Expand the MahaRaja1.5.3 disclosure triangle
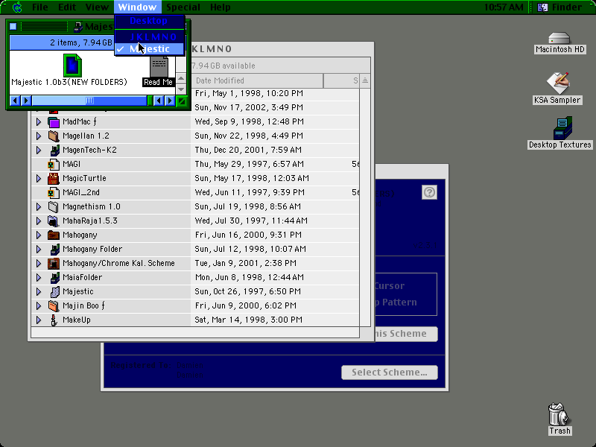Screen dimensions: 596x447 [39, 221]
